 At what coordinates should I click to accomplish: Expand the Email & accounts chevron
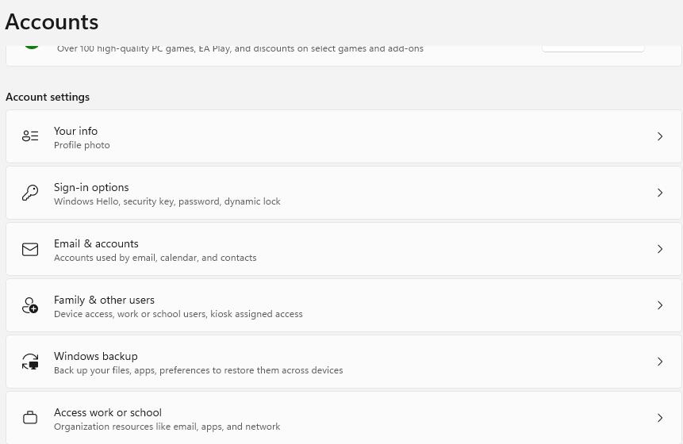659,249
